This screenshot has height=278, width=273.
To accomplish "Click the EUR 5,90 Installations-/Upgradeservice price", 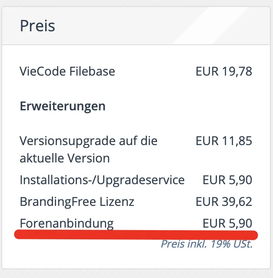I will [227, 180].
